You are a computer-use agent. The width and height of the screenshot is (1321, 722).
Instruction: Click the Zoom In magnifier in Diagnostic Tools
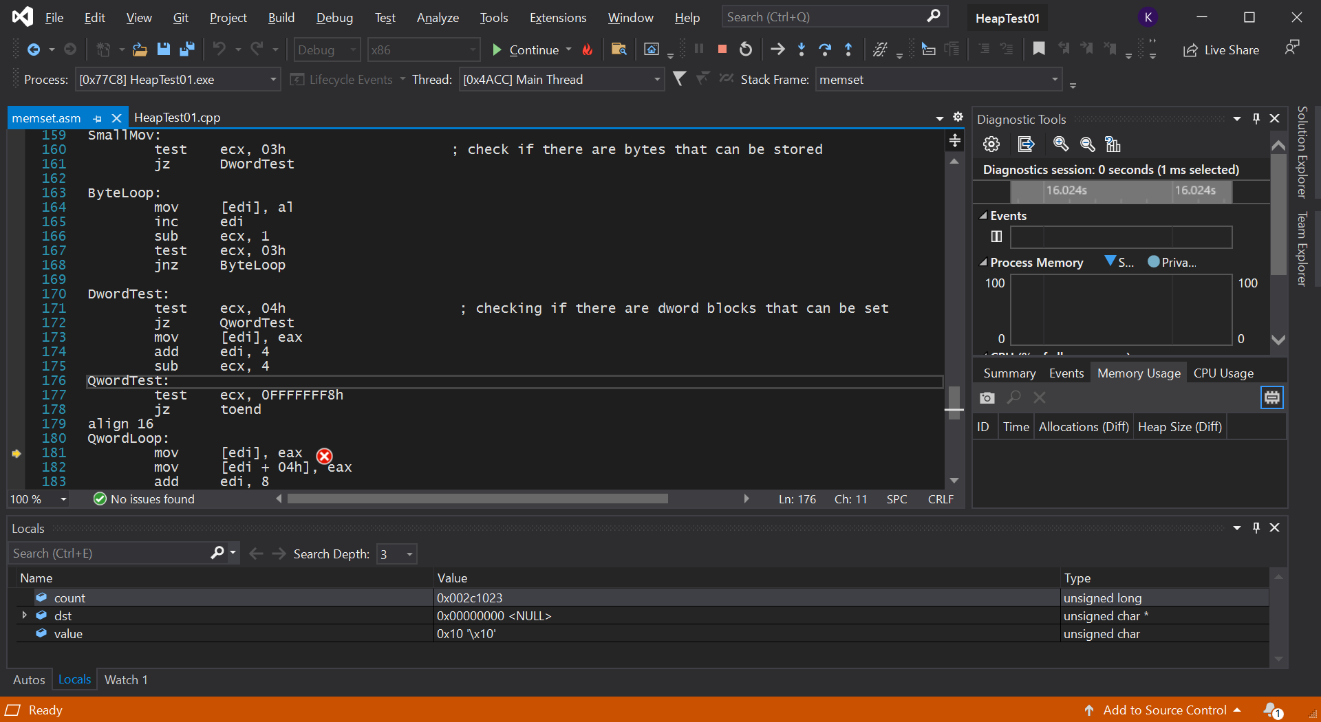[x=1061, y=144]
